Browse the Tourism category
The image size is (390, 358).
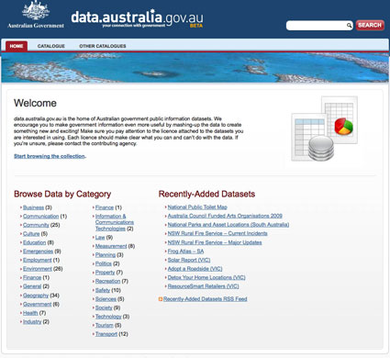[105, 325]
